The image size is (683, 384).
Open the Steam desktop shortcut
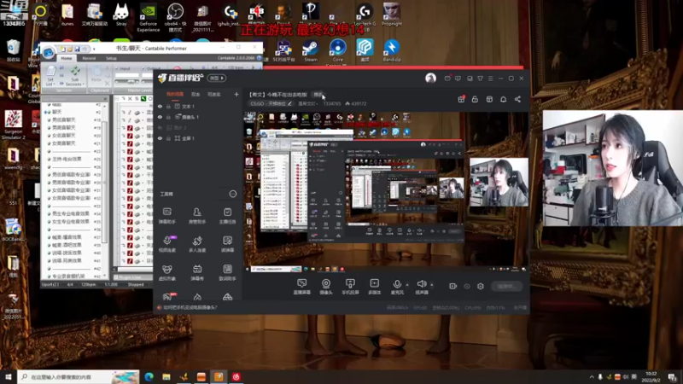pyautogui.click(x=311, y=51)
